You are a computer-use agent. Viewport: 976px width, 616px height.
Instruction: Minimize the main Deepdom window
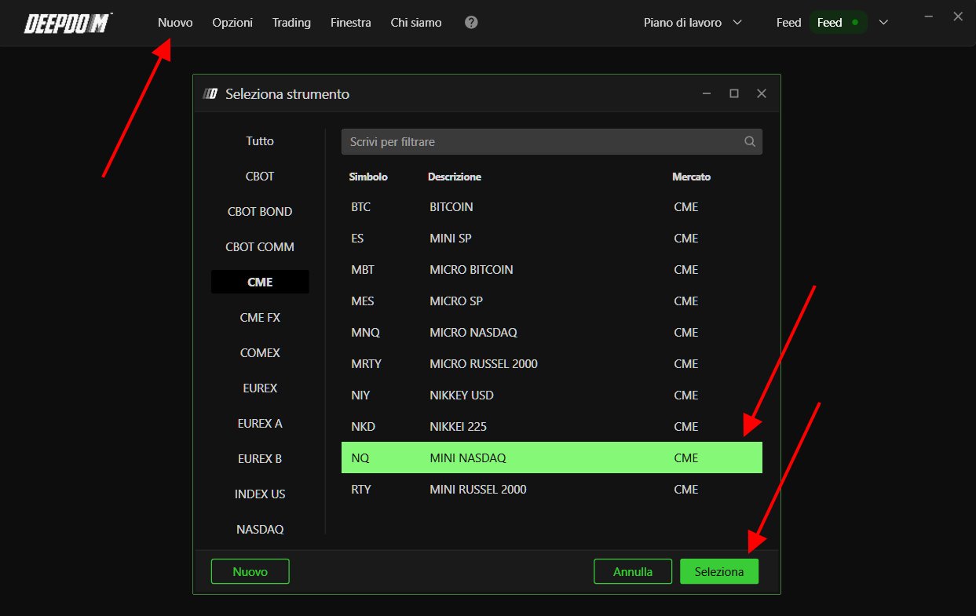point(930,16)
